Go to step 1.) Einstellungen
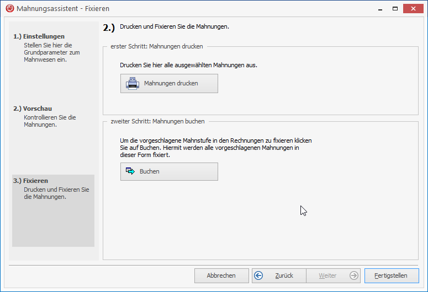 click(39, 36)
